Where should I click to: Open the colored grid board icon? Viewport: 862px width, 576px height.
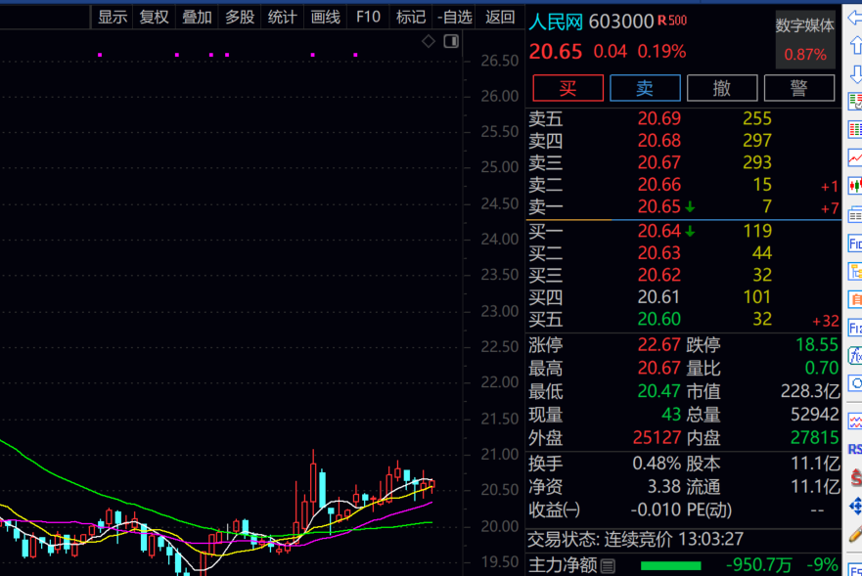[x=855, y=130]
